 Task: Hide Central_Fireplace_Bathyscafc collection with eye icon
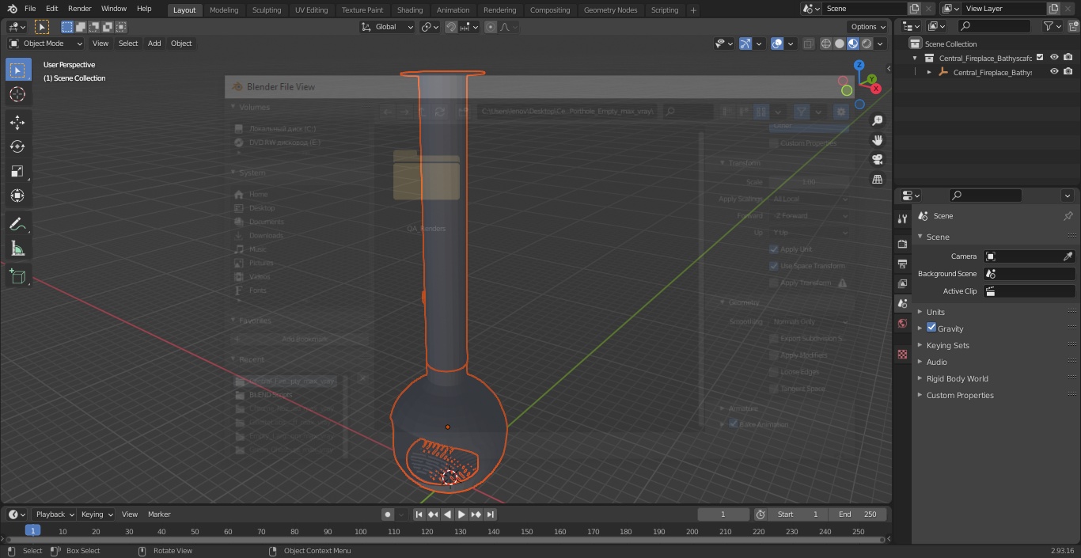pos(1054,57)
